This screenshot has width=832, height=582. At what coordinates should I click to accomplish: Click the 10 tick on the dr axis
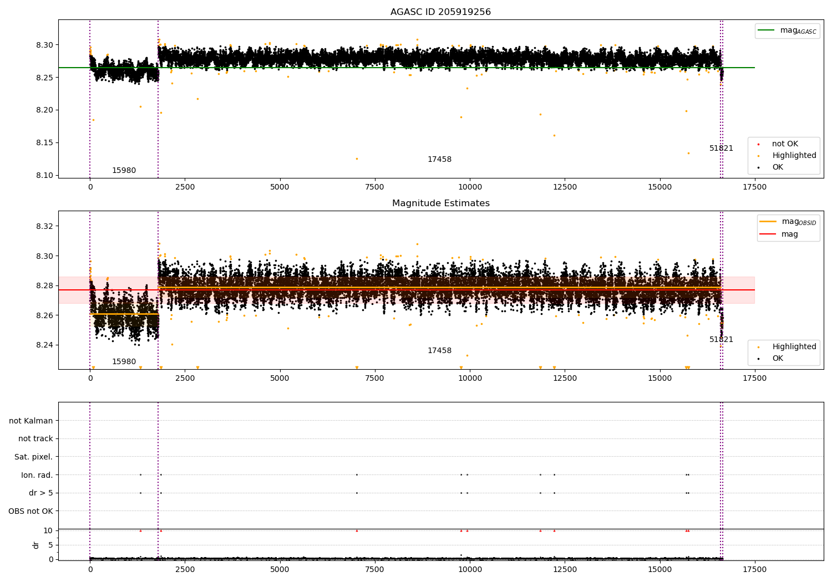[x=48, y=530]
